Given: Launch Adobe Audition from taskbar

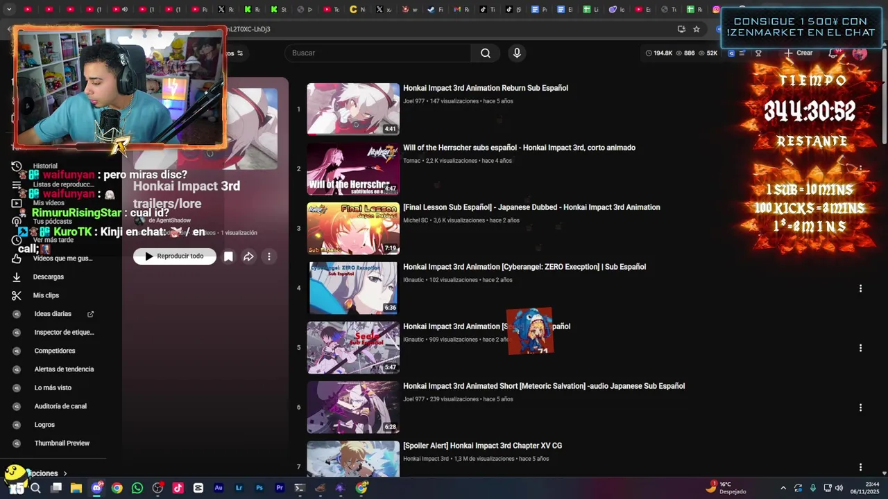Looking at the screenshot, I should [219, 488].
